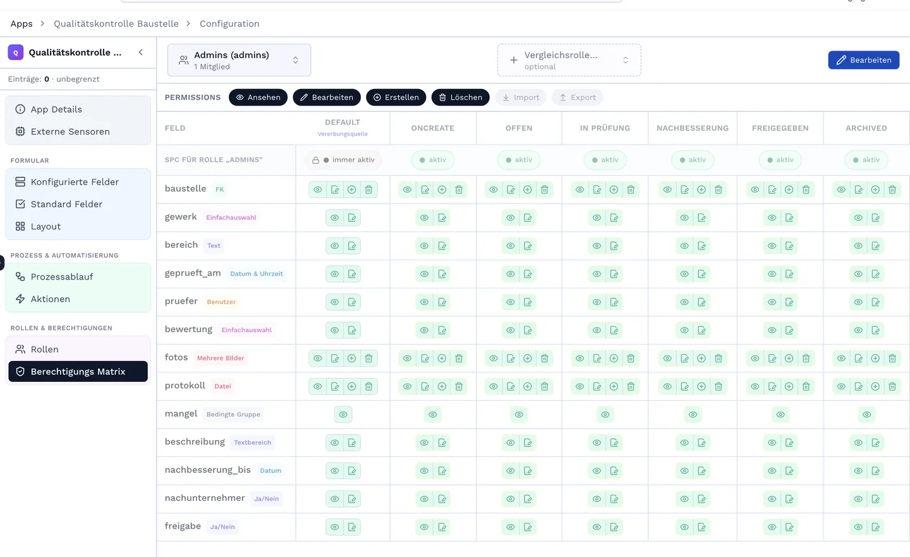910x557 pixels.
Task: Open Prozessablauf in the sidebar
Action: 78,277
